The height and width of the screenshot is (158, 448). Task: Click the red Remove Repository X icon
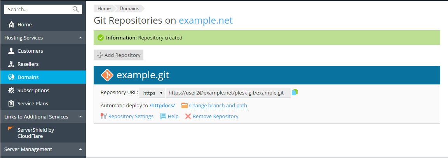tap(188, 116)
